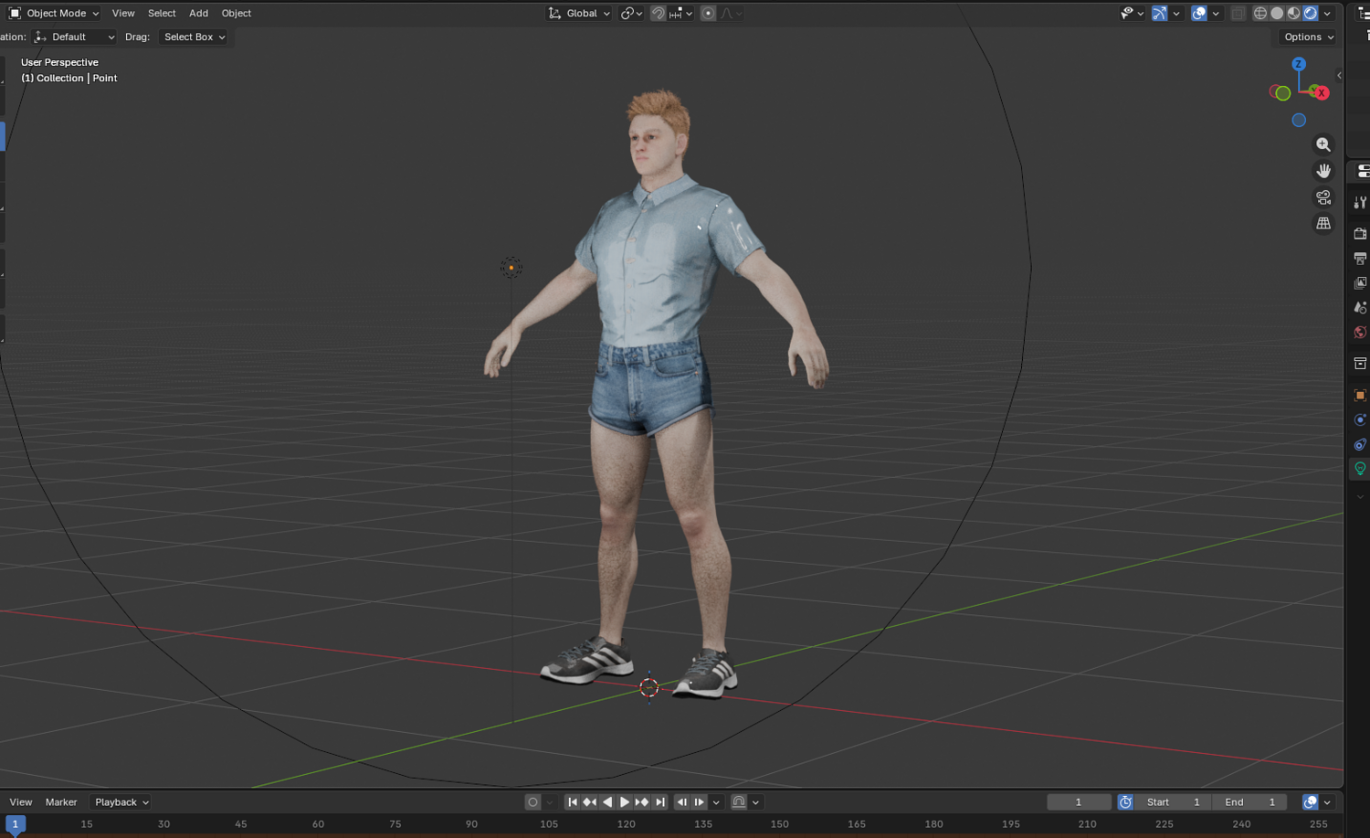Click the End frame field

pyautogui.click(x=1249, y=801)
